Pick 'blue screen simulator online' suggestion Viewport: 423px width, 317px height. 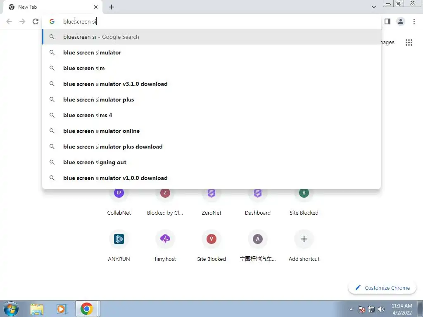211,131
